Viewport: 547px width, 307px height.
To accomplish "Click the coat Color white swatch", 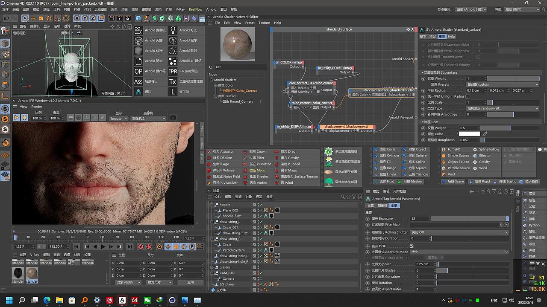I will [470, 134].
